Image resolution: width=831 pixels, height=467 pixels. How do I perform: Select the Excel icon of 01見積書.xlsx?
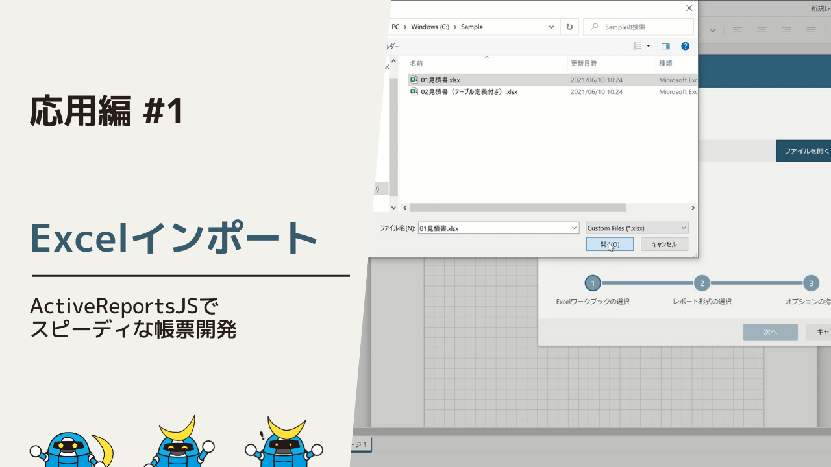point(414,80)
